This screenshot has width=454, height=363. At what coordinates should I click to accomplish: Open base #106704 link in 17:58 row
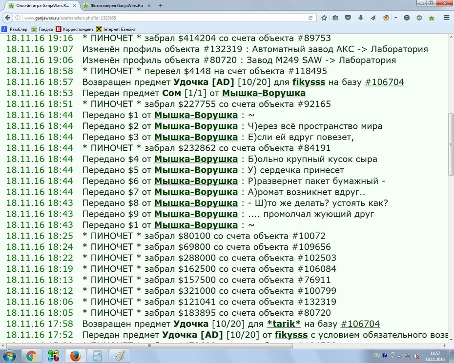(x=360, y=324)
